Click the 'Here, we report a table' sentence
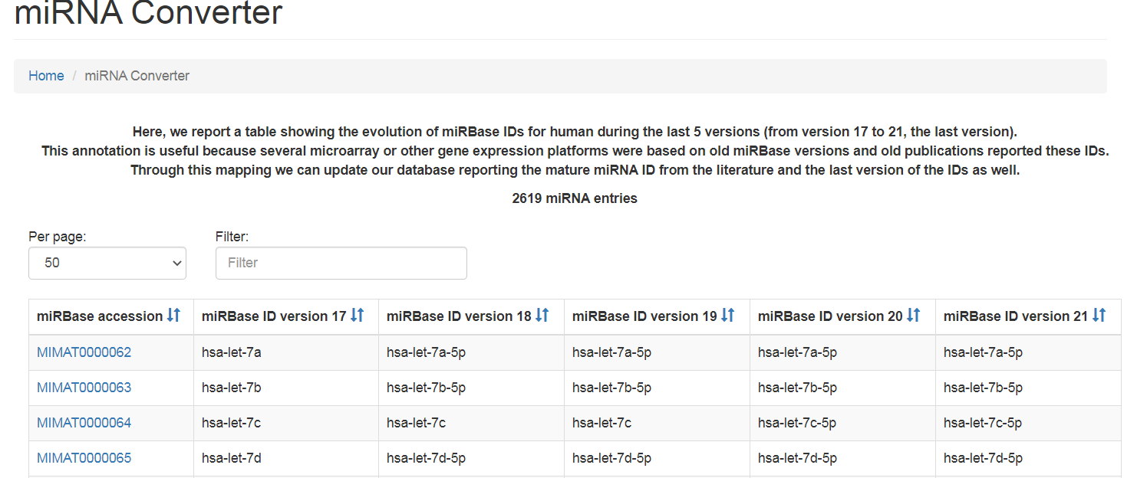Screen dimensions: 1147x478 575,132
